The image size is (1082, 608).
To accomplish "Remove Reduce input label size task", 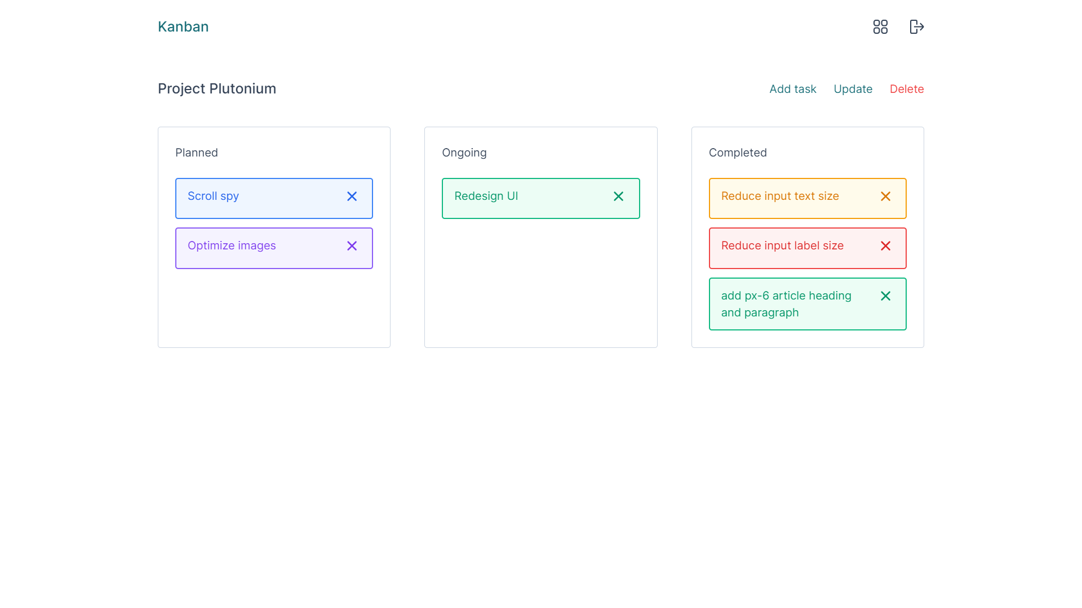I will [885, 245].
